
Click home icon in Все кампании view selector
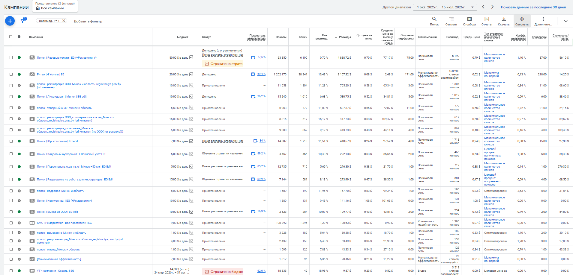pos(38,8)
